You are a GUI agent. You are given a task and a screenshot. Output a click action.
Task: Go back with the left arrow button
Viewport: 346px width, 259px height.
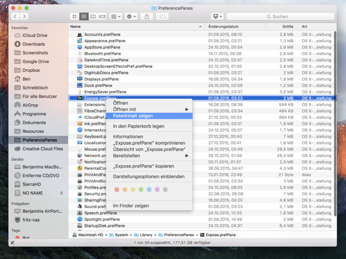15,17
